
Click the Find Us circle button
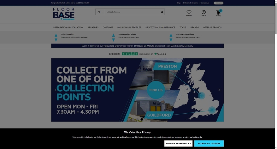click(x=156, y=90)
